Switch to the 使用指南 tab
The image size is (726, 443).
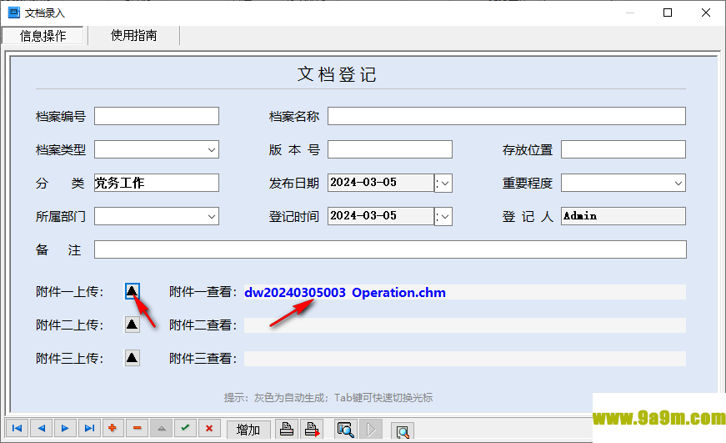click(134, 36)
